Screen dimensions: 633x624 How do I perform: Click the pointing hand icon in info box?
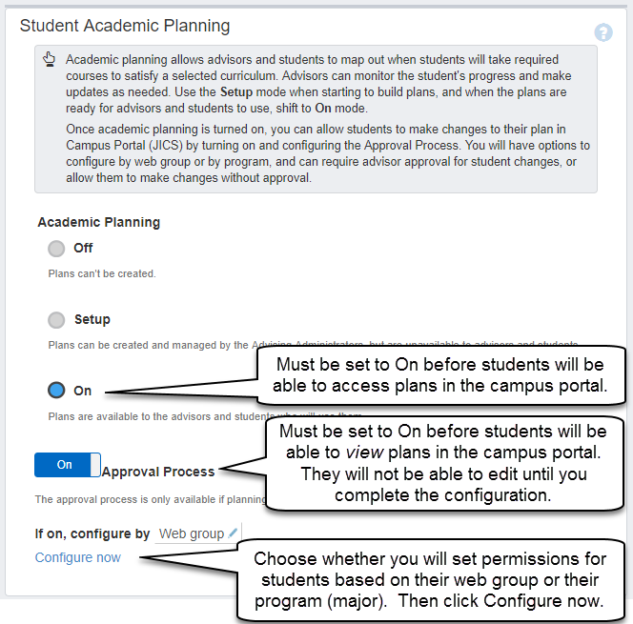pyautogui.click(x=51, y=60)
